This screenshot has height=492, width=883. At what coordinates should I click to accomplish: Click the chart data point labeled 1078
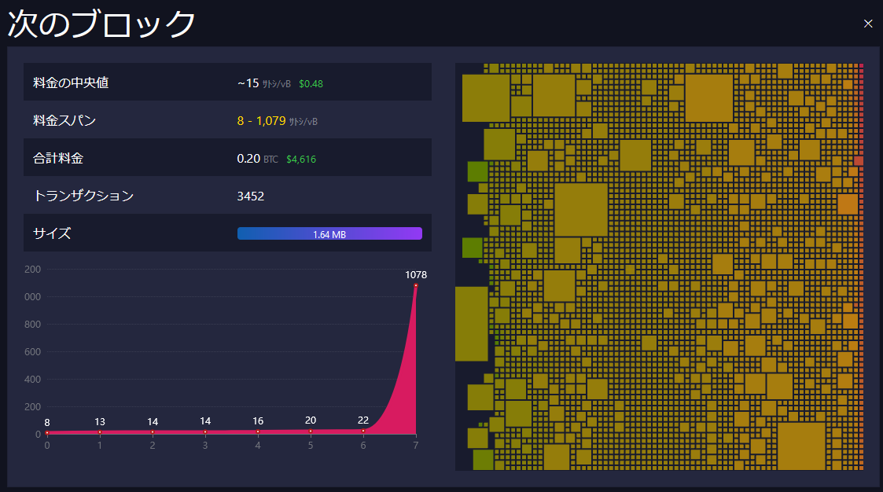415,285
